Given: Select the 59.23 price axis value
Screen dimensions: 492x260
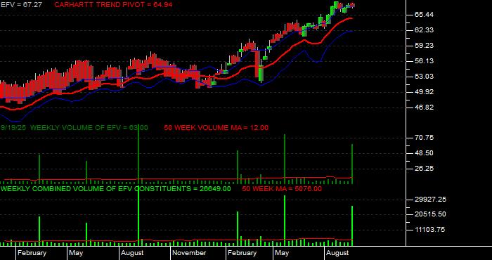Looking at the screenshot, I should click(x=424, y=46).
